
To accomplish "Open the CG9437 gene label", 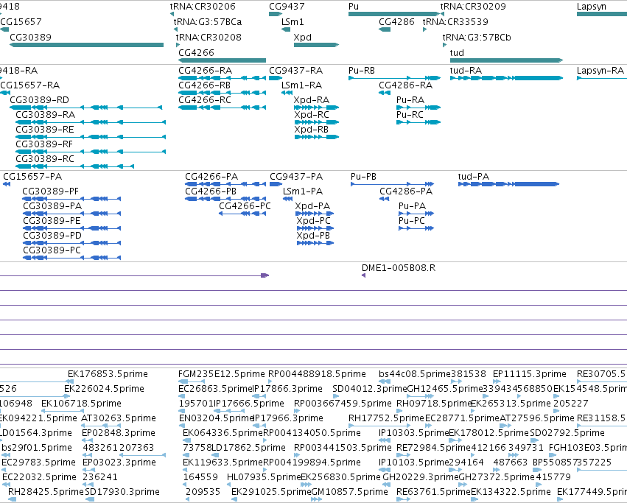I will (x=287, y=7).
